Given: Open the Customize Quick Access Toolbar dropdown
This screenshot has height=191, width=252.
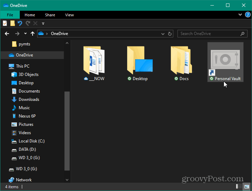Looking at the screenshot, I should click(43, 24).
